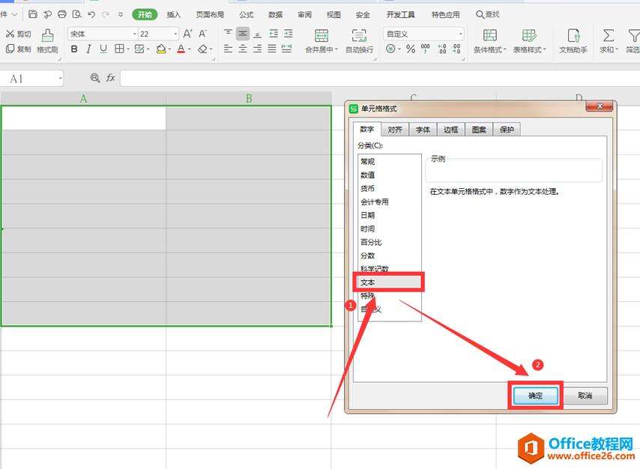This screenshot has width=640, height=469.
Task: Undo the last action
Action: pos(91,15)
